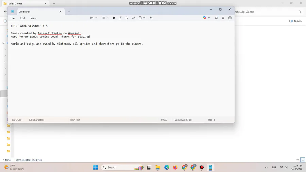Click the UTF-8 encoding entry
This screenshot has height=172, width=306.
click(x=211, y=120)
